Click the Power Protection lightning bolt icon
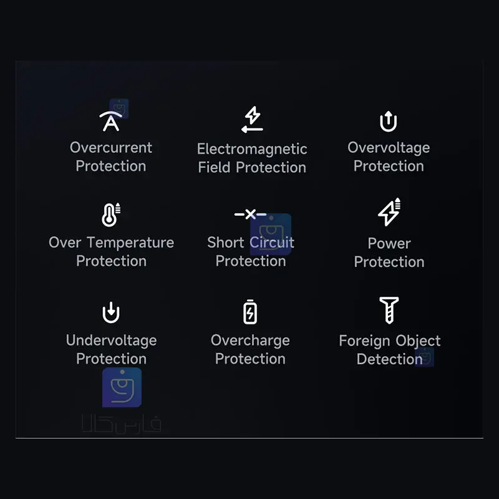The image size is (499, 499). pyautogui.click(x=389, y=213)
